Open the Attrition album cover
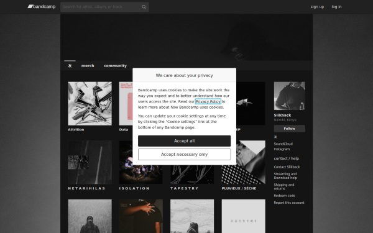This screenshot has height=233, width=373. pos(90,104)
